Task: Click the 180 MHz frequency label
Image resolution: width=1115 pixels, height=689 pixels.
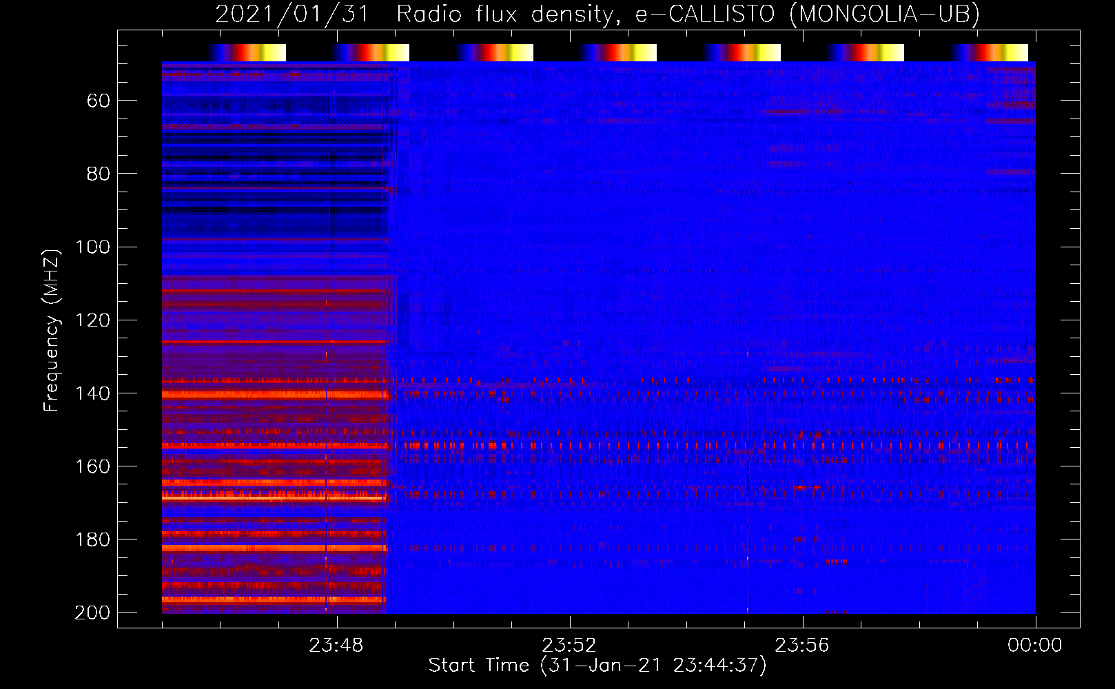Action: (92, 539)
